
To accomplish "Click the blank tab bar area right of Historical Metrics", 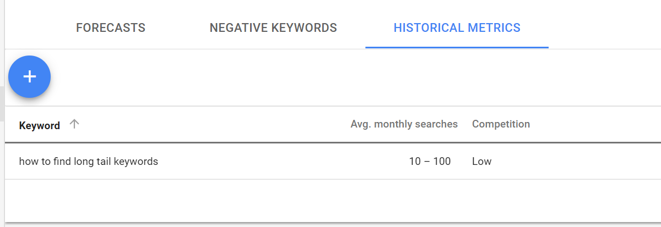I will (605, 25).
